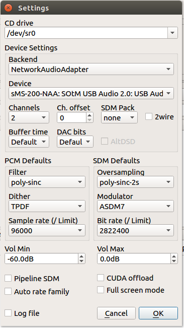The width and height of the screenshot is (184, 328).
Task: Click inside the Vol Min -60.0dB field
Action: point(42,259)
